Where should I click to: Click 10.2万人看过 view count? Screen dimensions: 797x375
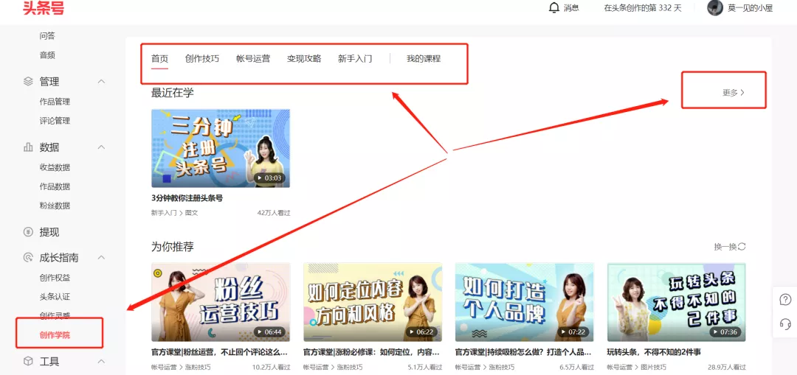[272, 367]
